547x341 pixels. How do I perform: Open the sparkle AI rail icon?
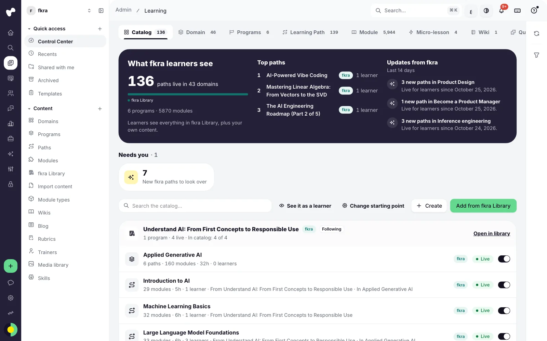[11, 154]
